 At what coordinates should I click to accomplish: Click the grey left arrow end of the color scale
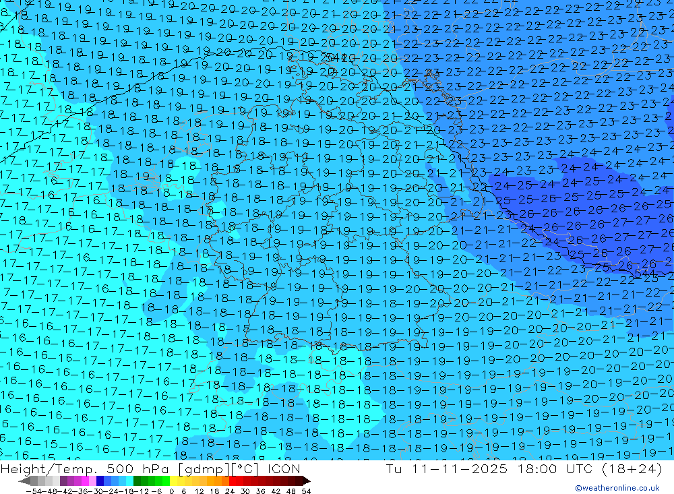tap(24, 481)
